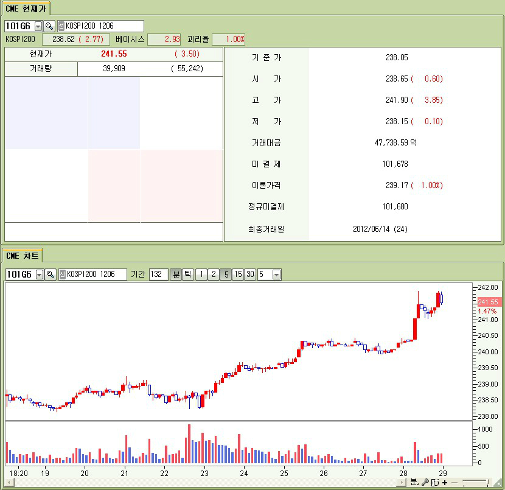Click the search magnifier in CME 현재가 panel
Screen dimensions: 505x490
click(50, 26)
